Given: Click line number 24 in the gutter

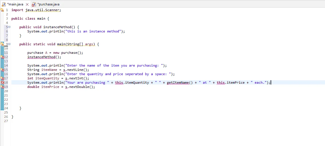Looking at the screenshot, I should tap(6, 108).
